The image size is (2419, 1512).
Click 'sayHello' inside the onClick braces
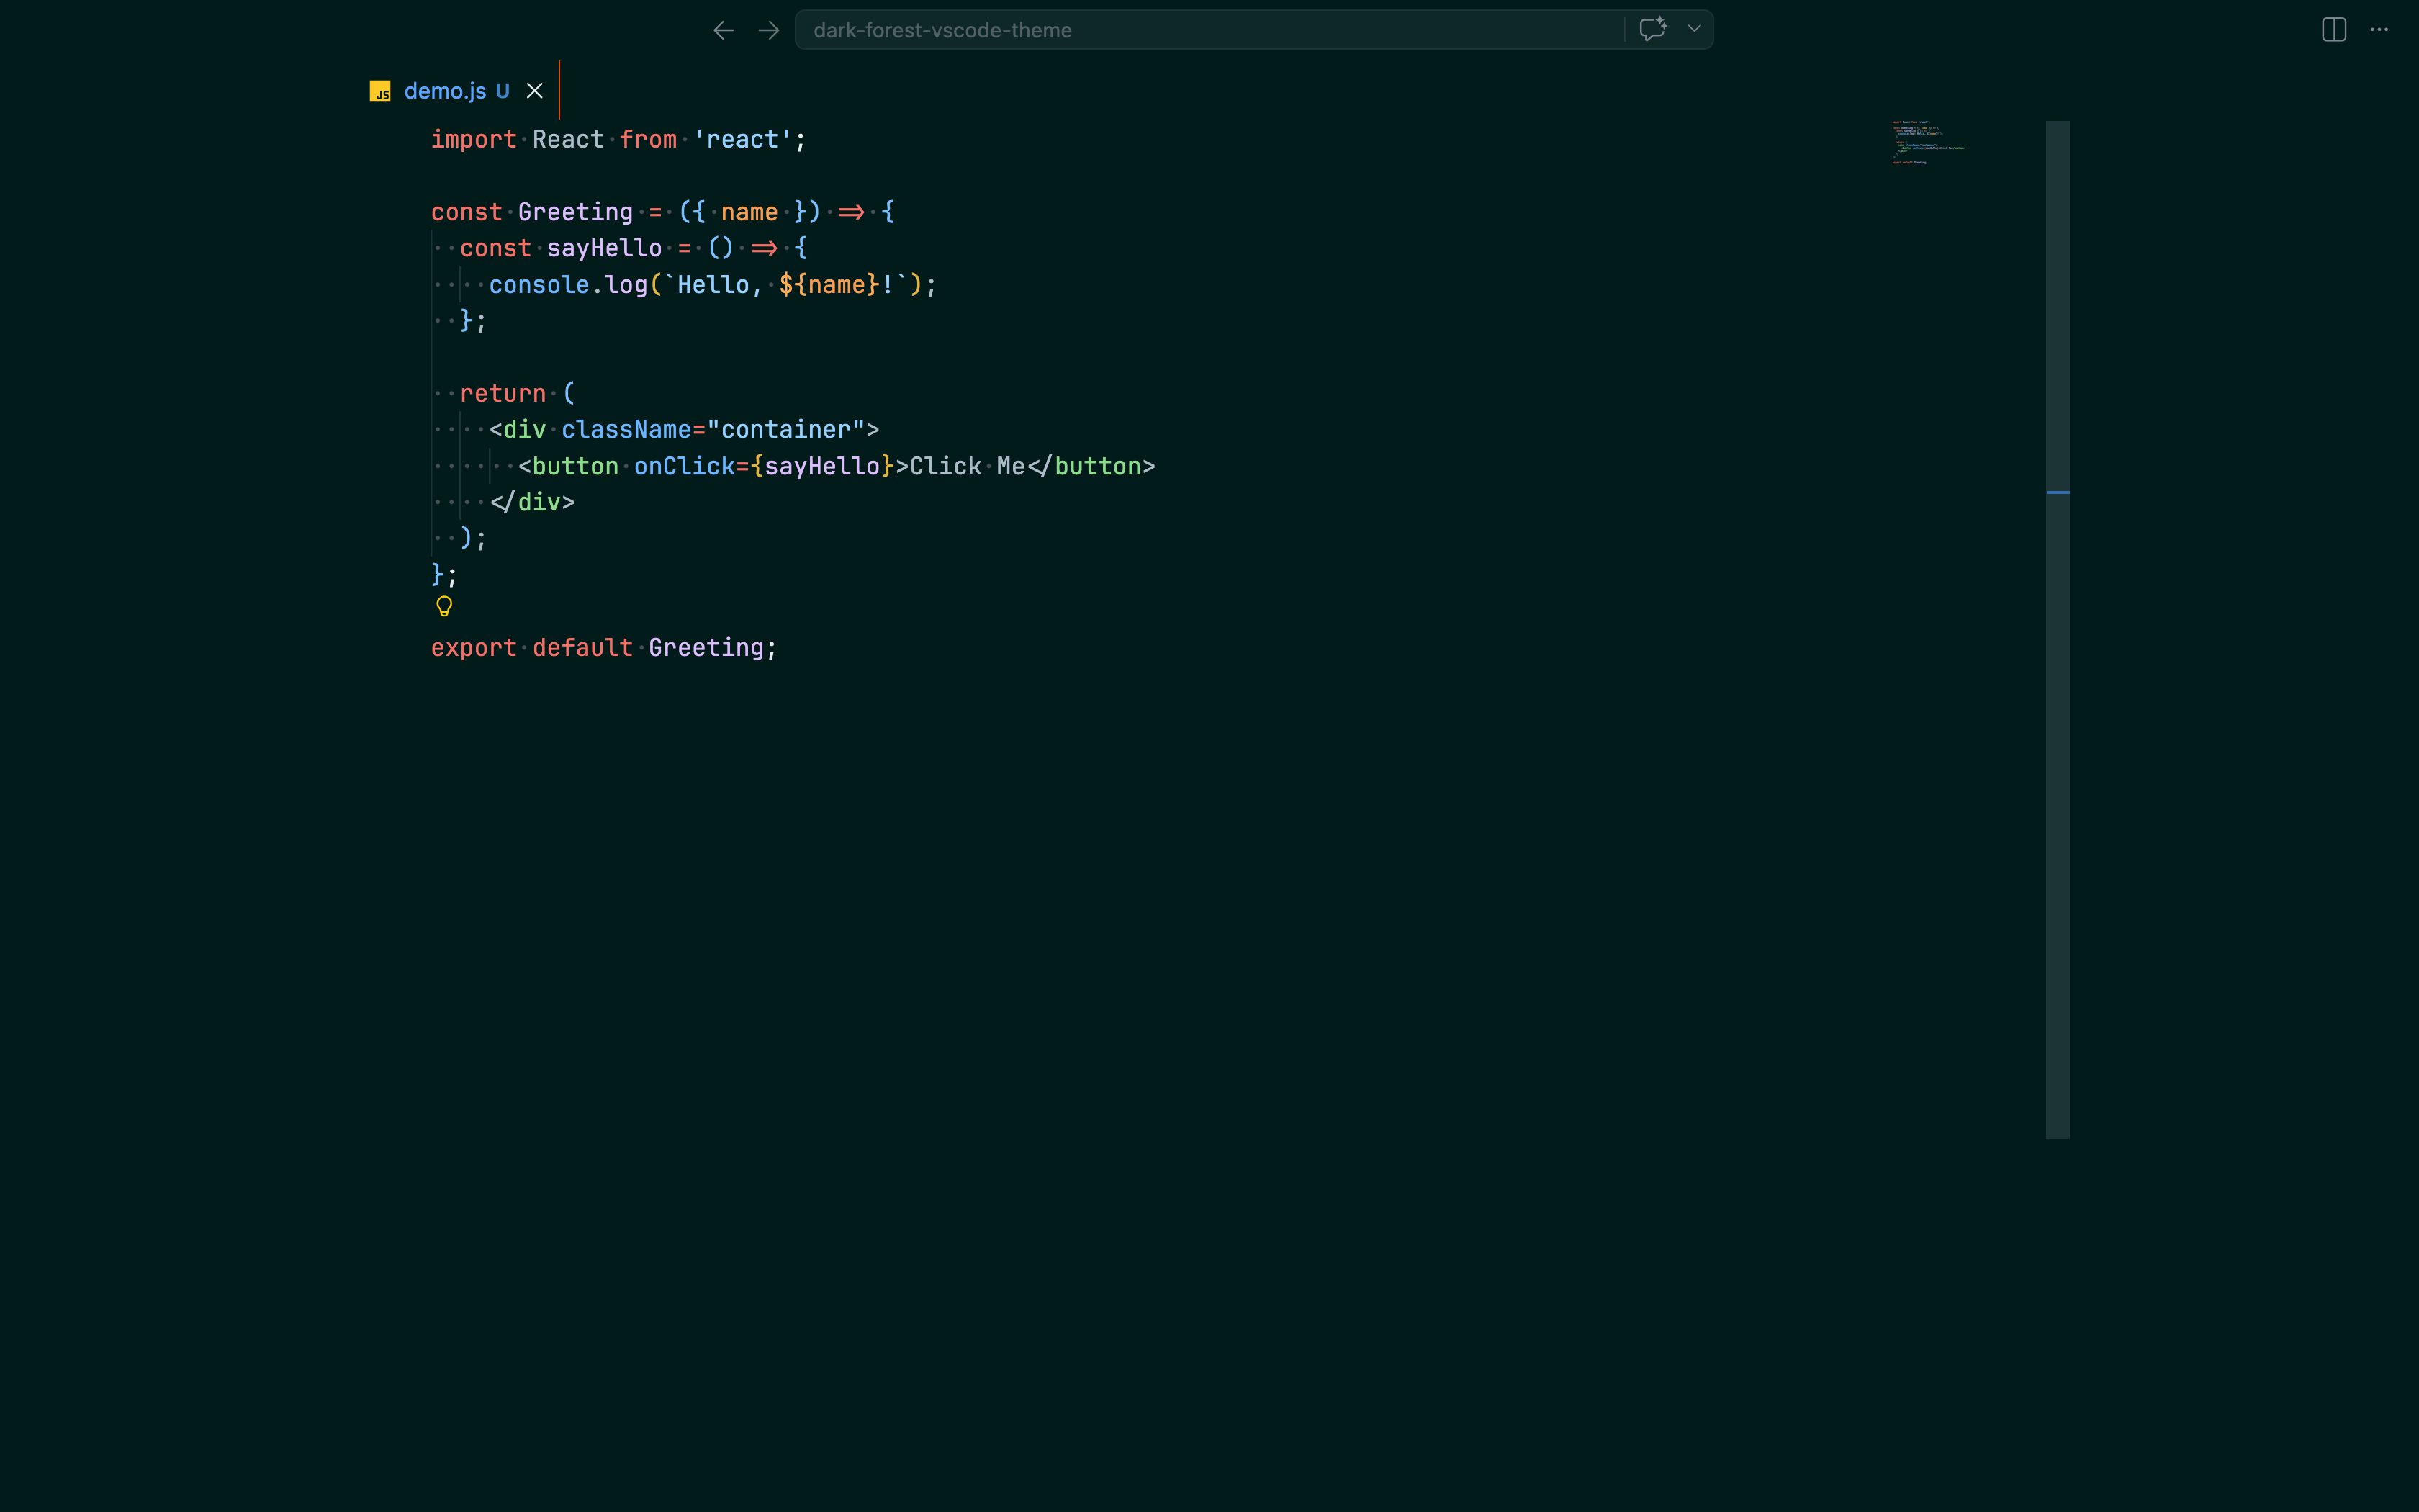point(821,466)
